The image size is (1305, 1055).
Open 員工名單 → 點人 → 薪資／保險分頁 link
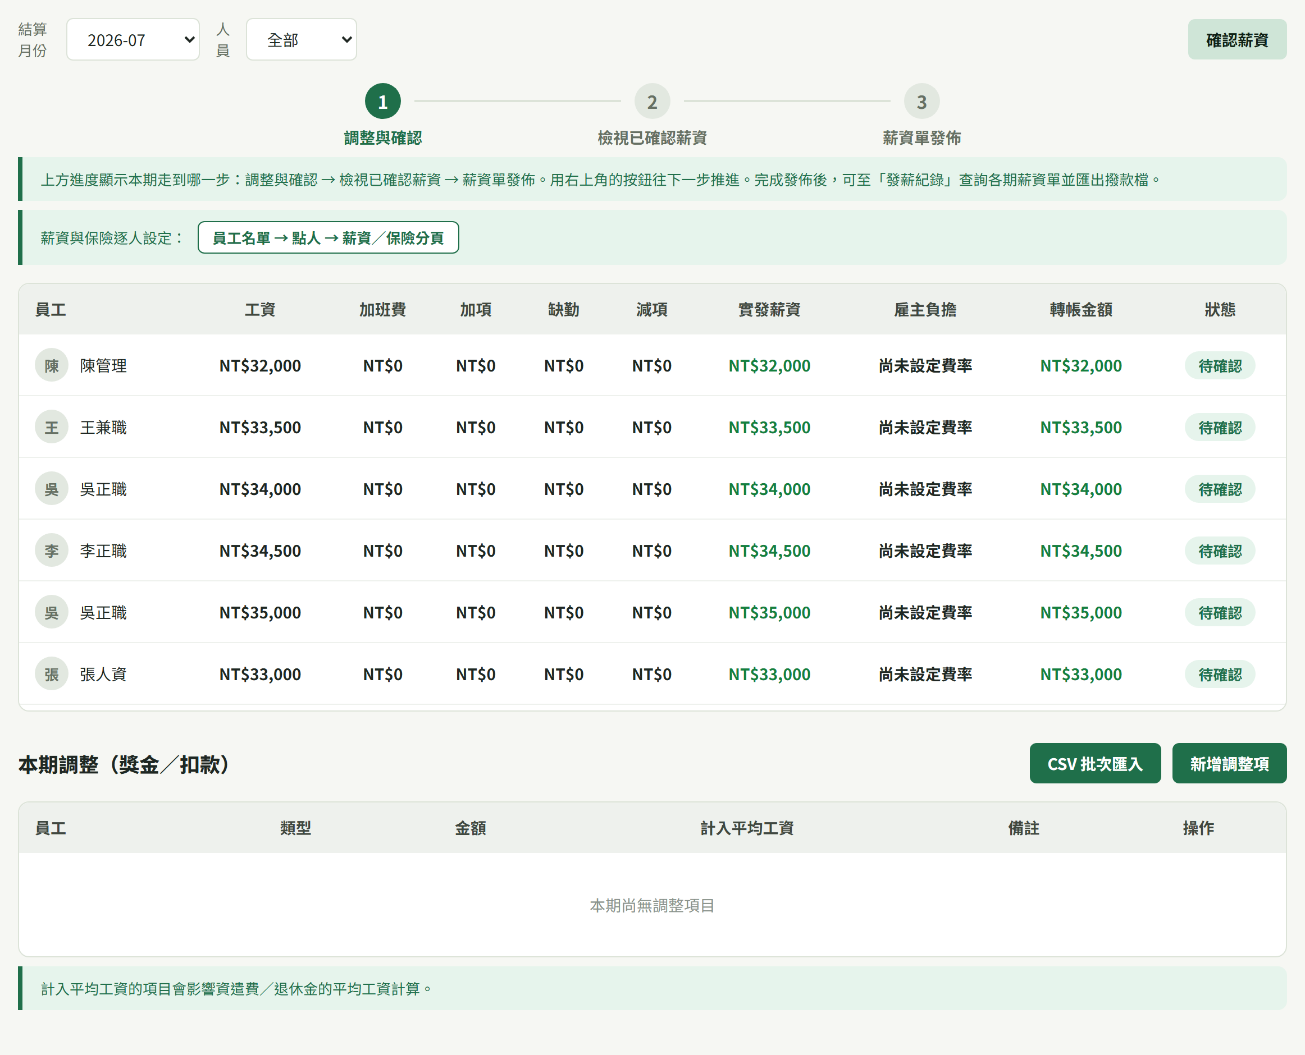pos(328,237)
